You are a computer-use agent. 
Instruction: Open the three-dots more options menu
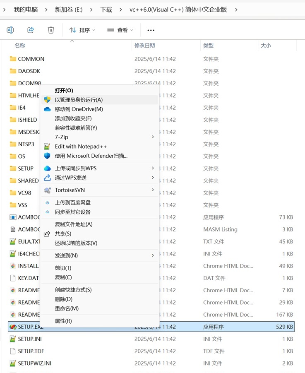pyautogui.click(x=151, y=30)
